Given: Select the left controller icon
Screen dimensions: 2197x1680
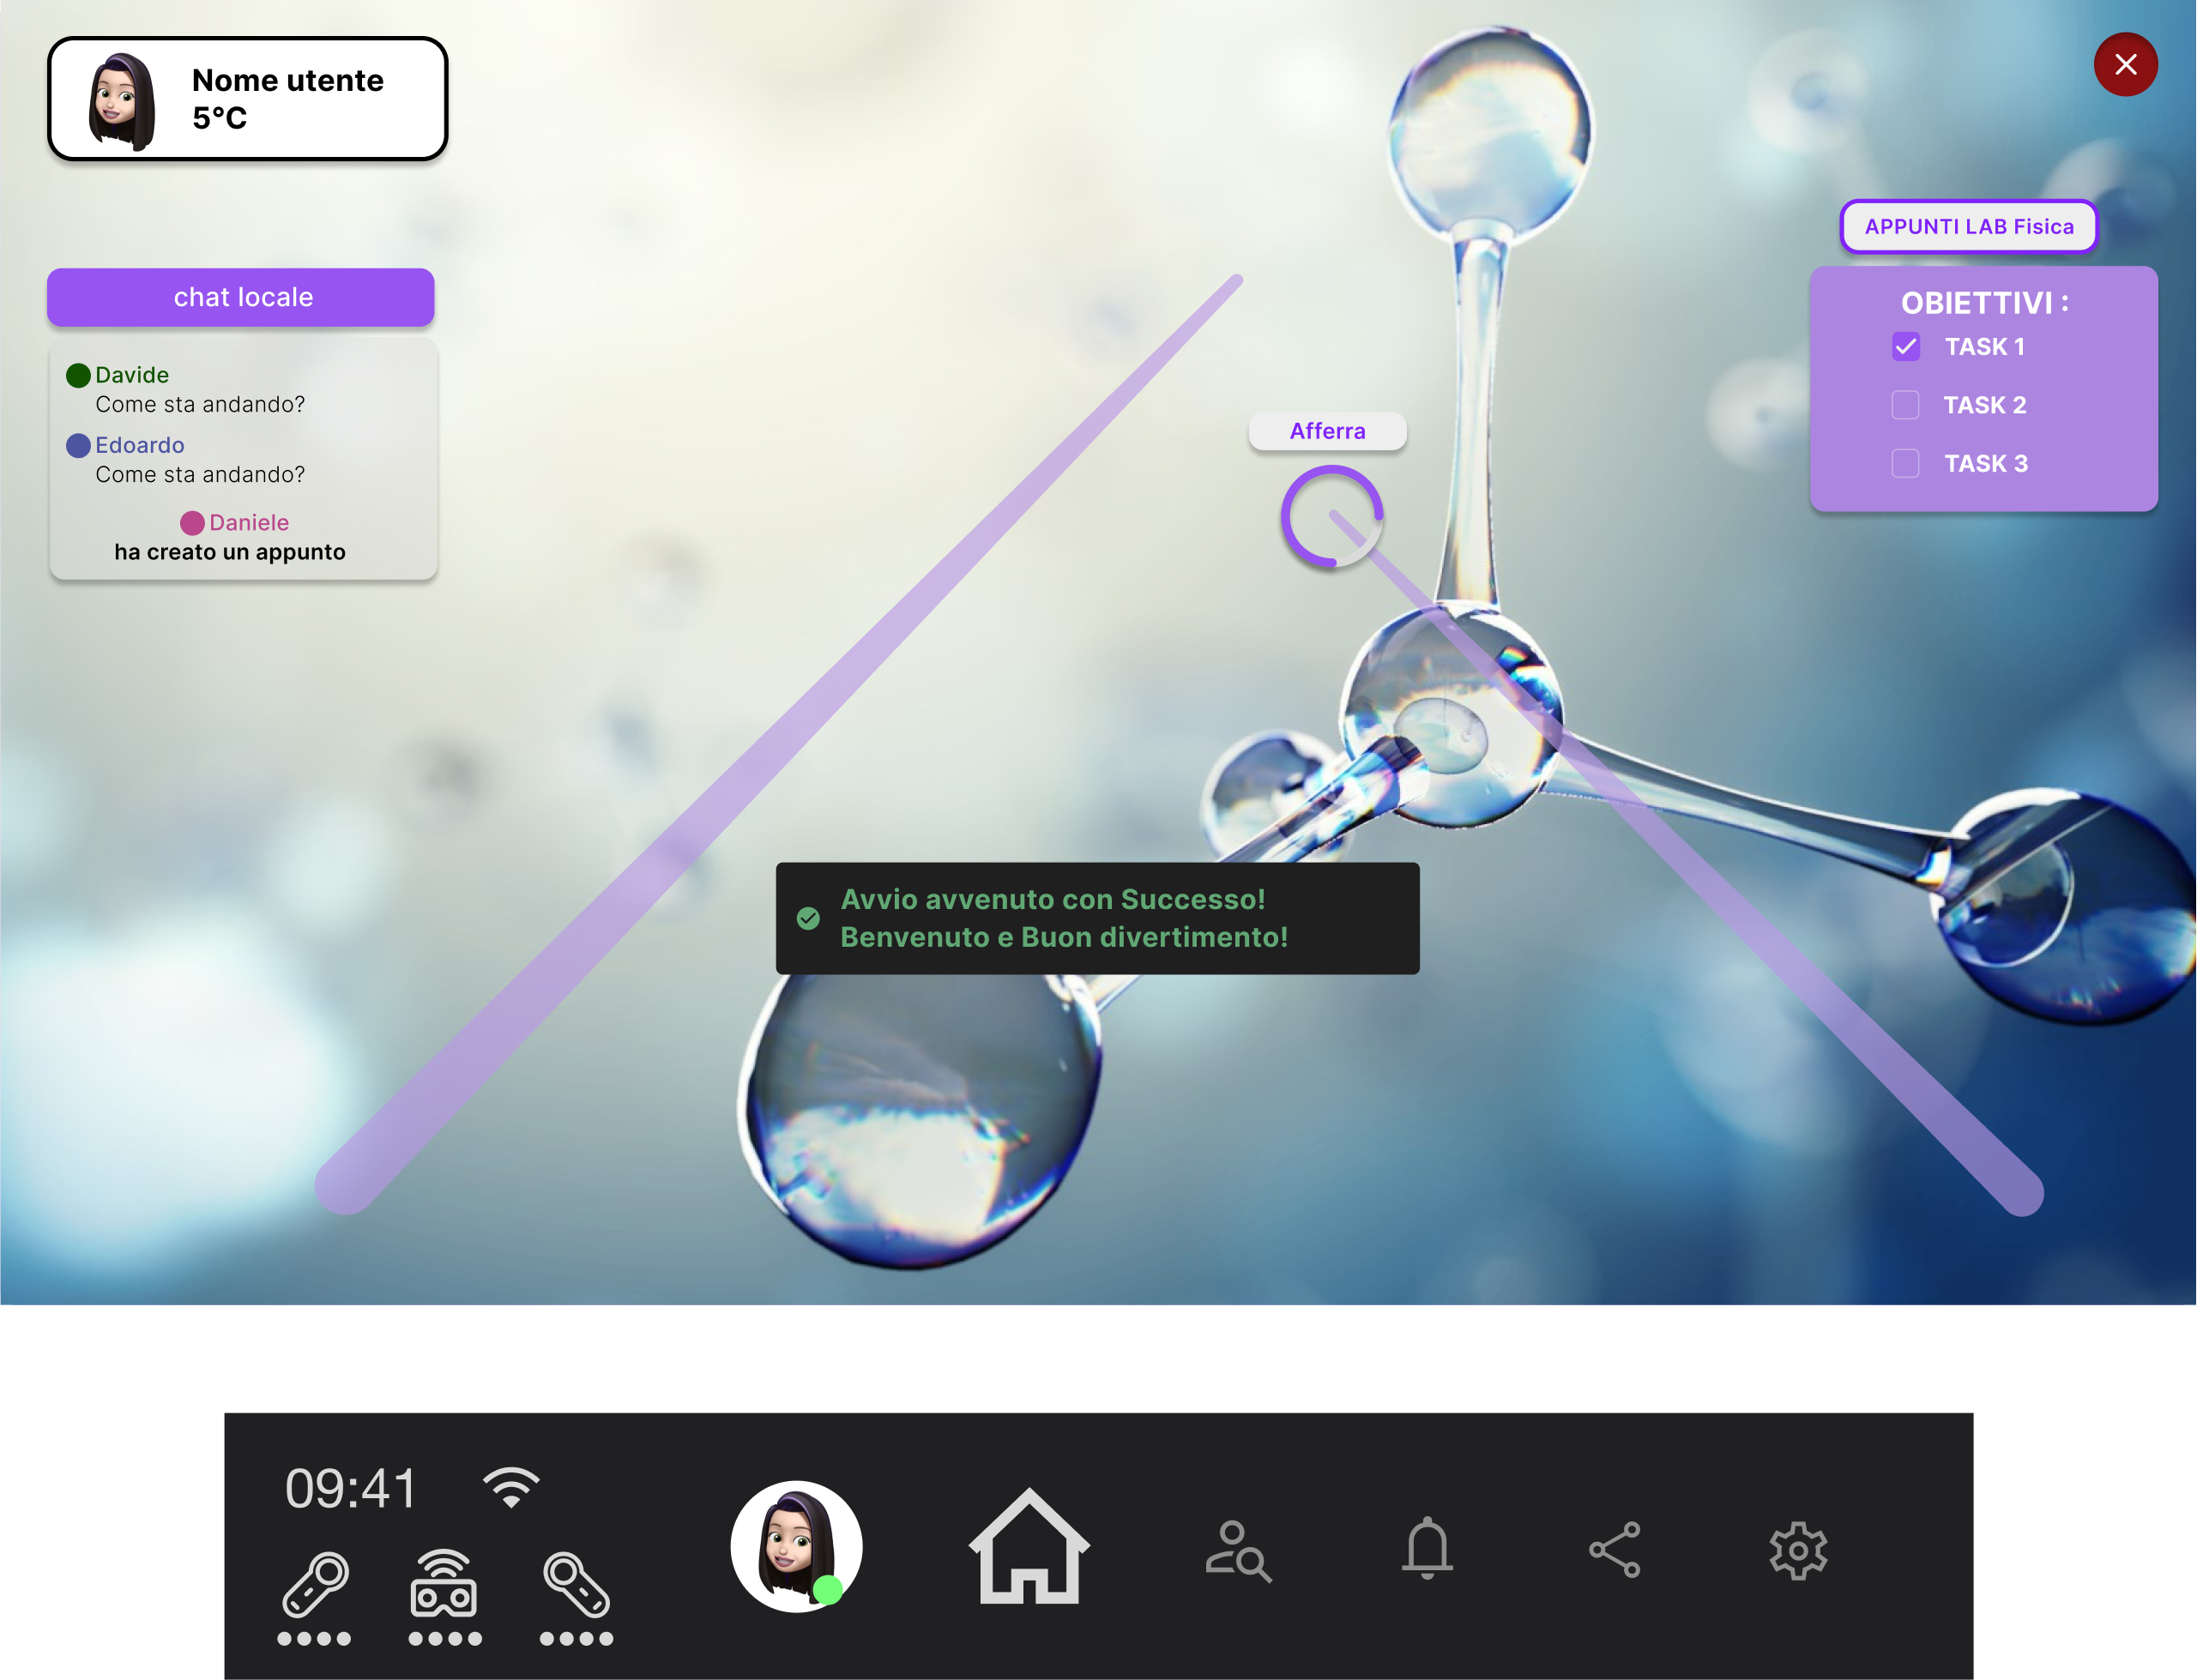Looking at the screenshot, I should [x=315, y=1585].
